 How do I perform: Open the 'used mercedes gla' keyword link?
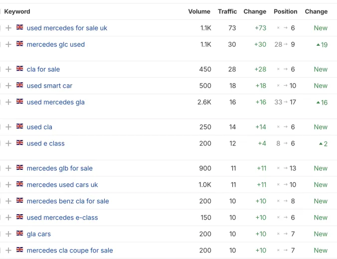56,102
